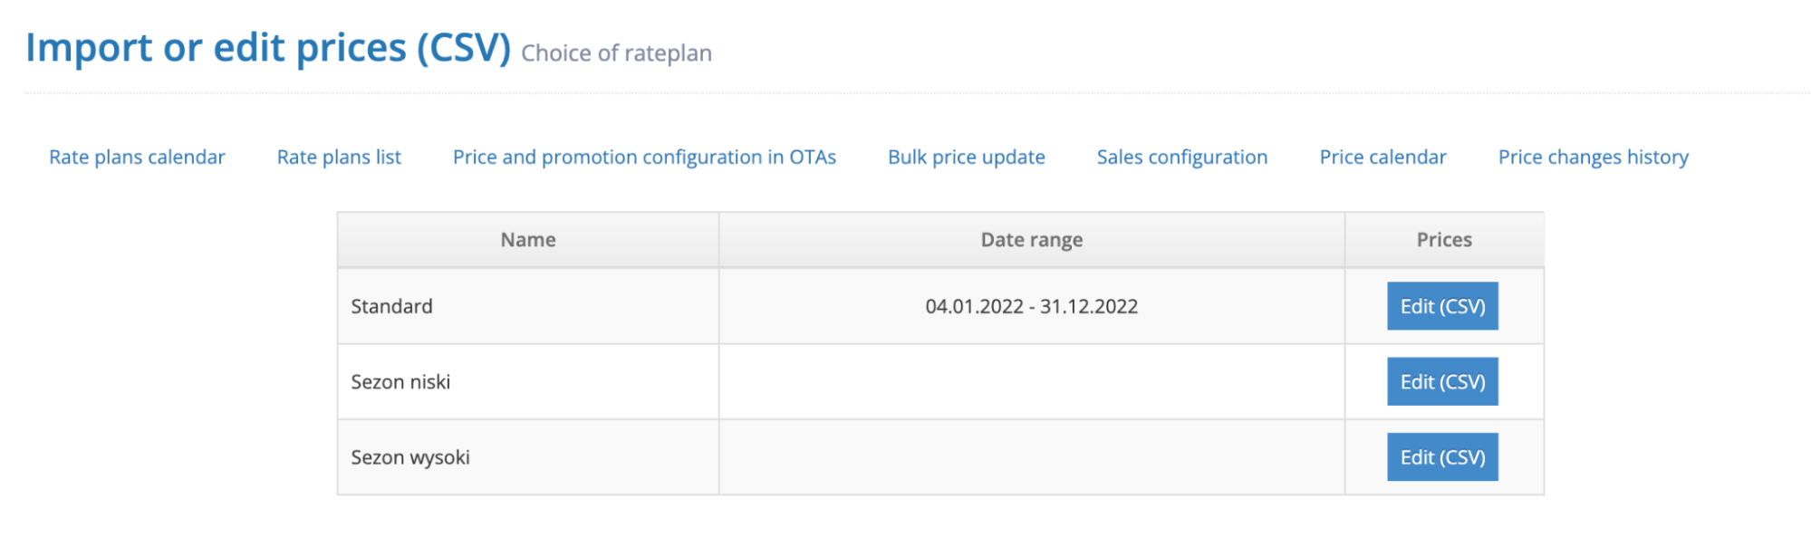Screen dimensions: 1811x556
Task: Open the Rate plans calendar tab
Action: 137,158
